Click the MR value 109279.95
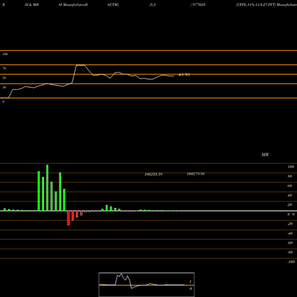 pyautogui.click(x=195, y=174)
